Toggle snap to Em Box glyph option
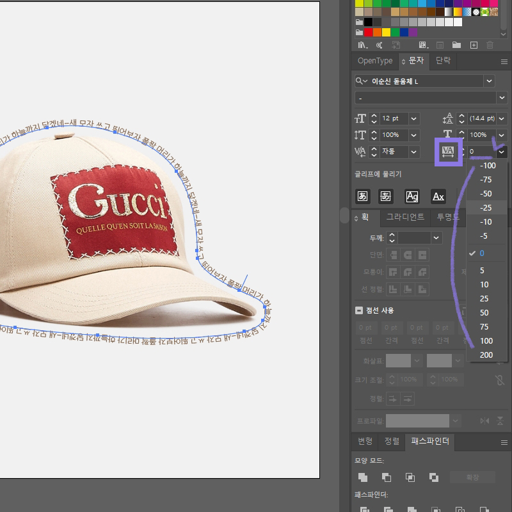The width and height of the screenshot is (512, 512). click(362, 196)
